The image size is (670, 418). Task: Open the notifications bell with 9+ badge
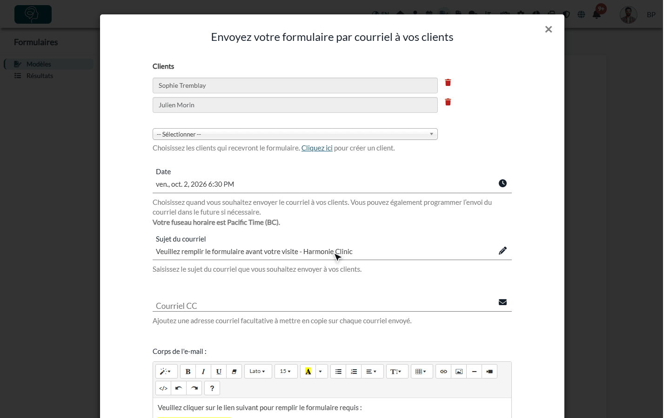[597, 14]
